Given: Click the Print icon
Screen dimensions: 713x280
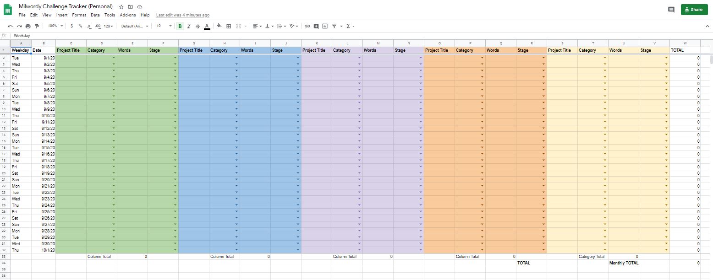Looking at the screenshot, I should (x=28, y=26).
